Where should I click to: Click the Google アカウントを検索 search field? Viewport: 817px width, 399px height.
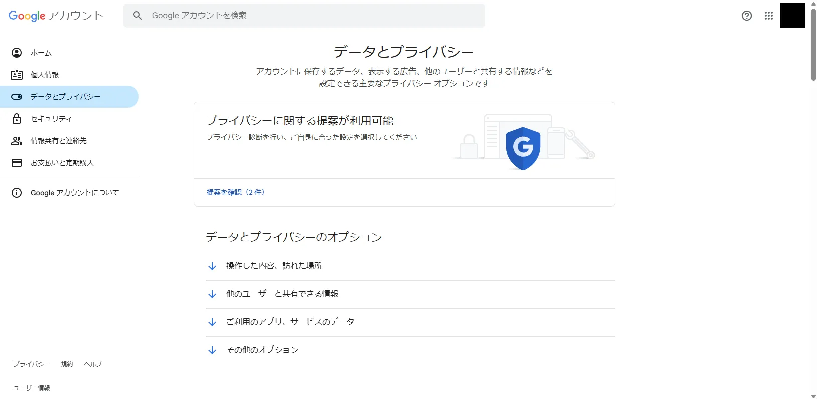311,16
